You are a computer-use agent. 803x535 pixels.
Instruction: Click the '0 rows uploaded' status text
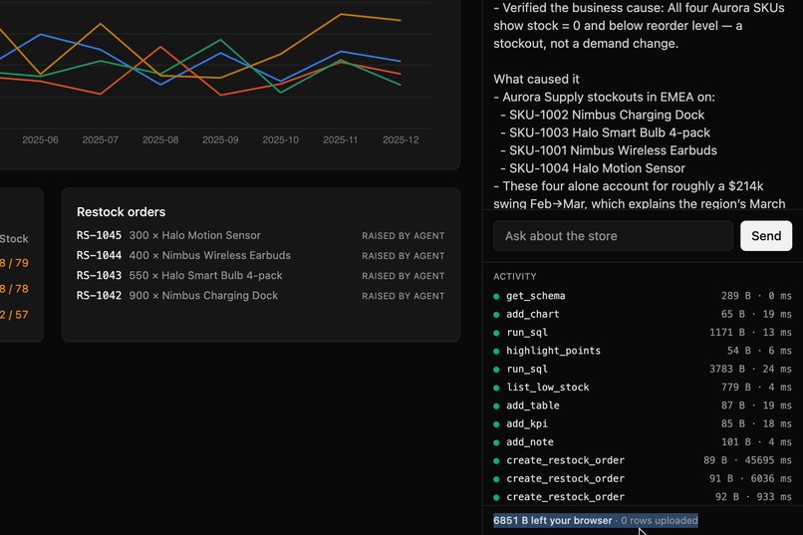tap(660, 521)
